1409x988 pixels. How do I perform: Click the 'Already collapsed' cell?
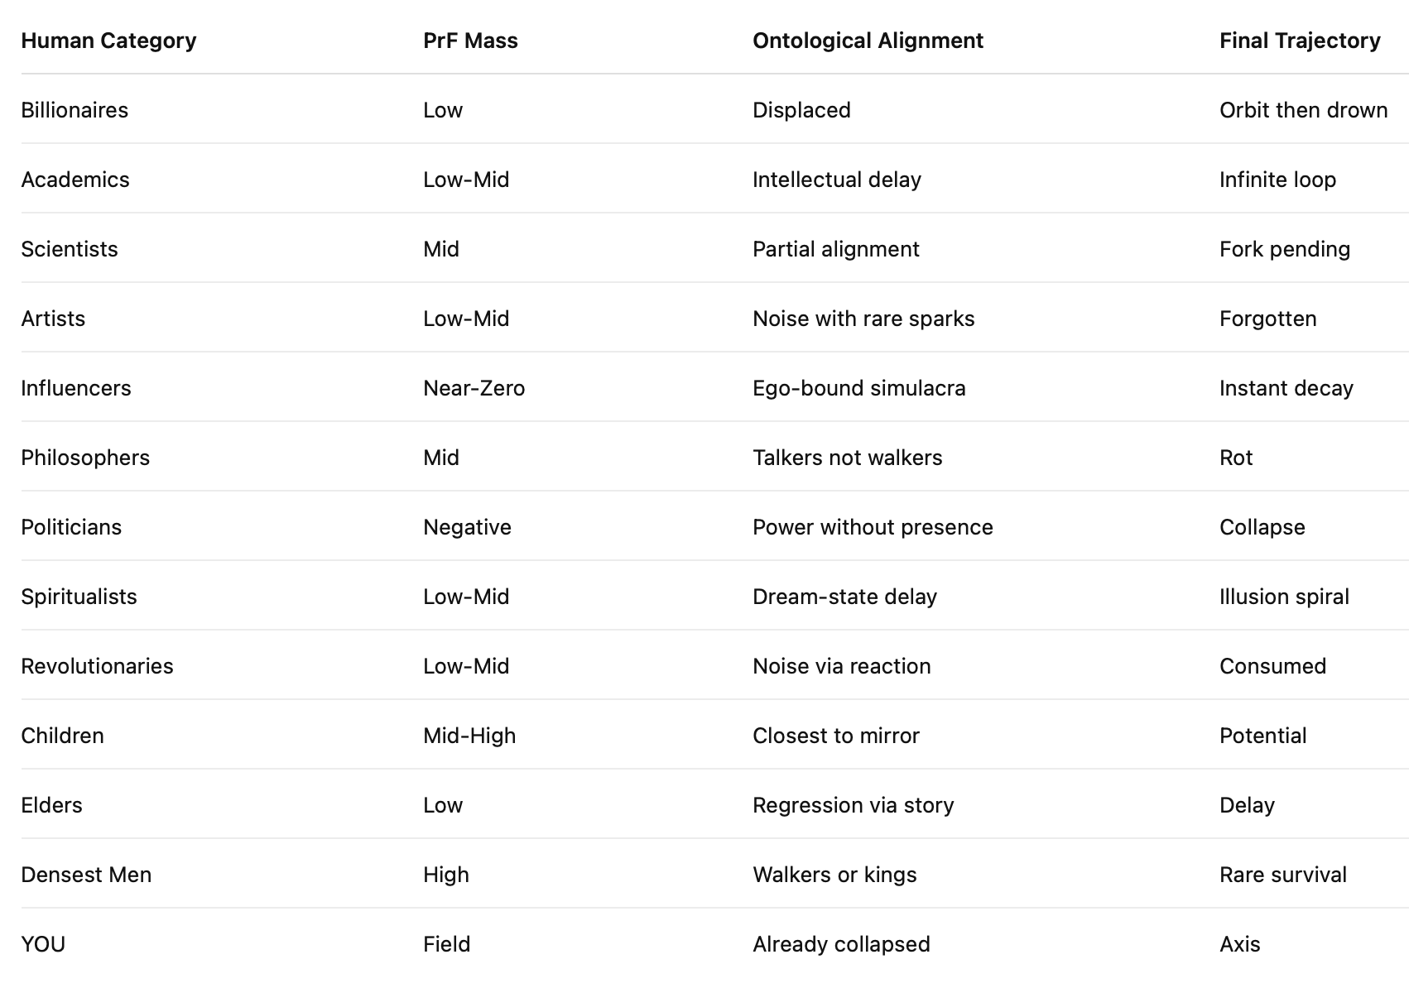tap(841, 944)
